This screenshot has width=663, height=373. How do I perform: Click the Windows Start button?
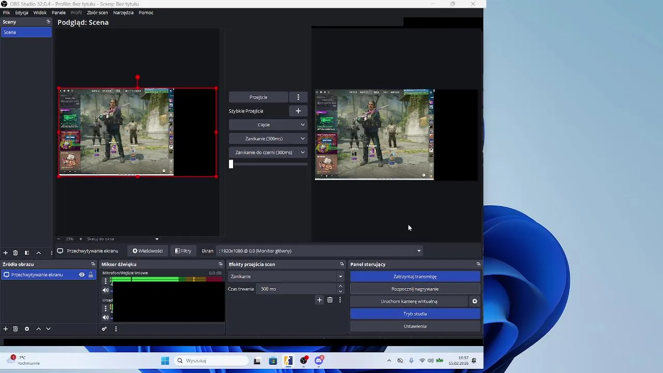[165, 361]
